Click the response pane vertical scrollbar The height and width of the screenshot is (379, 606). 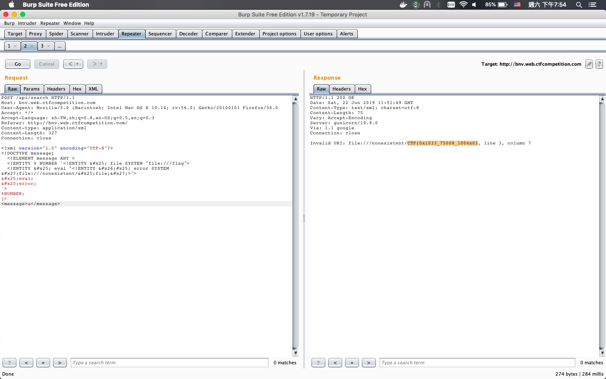pyautogui.click(x=602, y=226)
